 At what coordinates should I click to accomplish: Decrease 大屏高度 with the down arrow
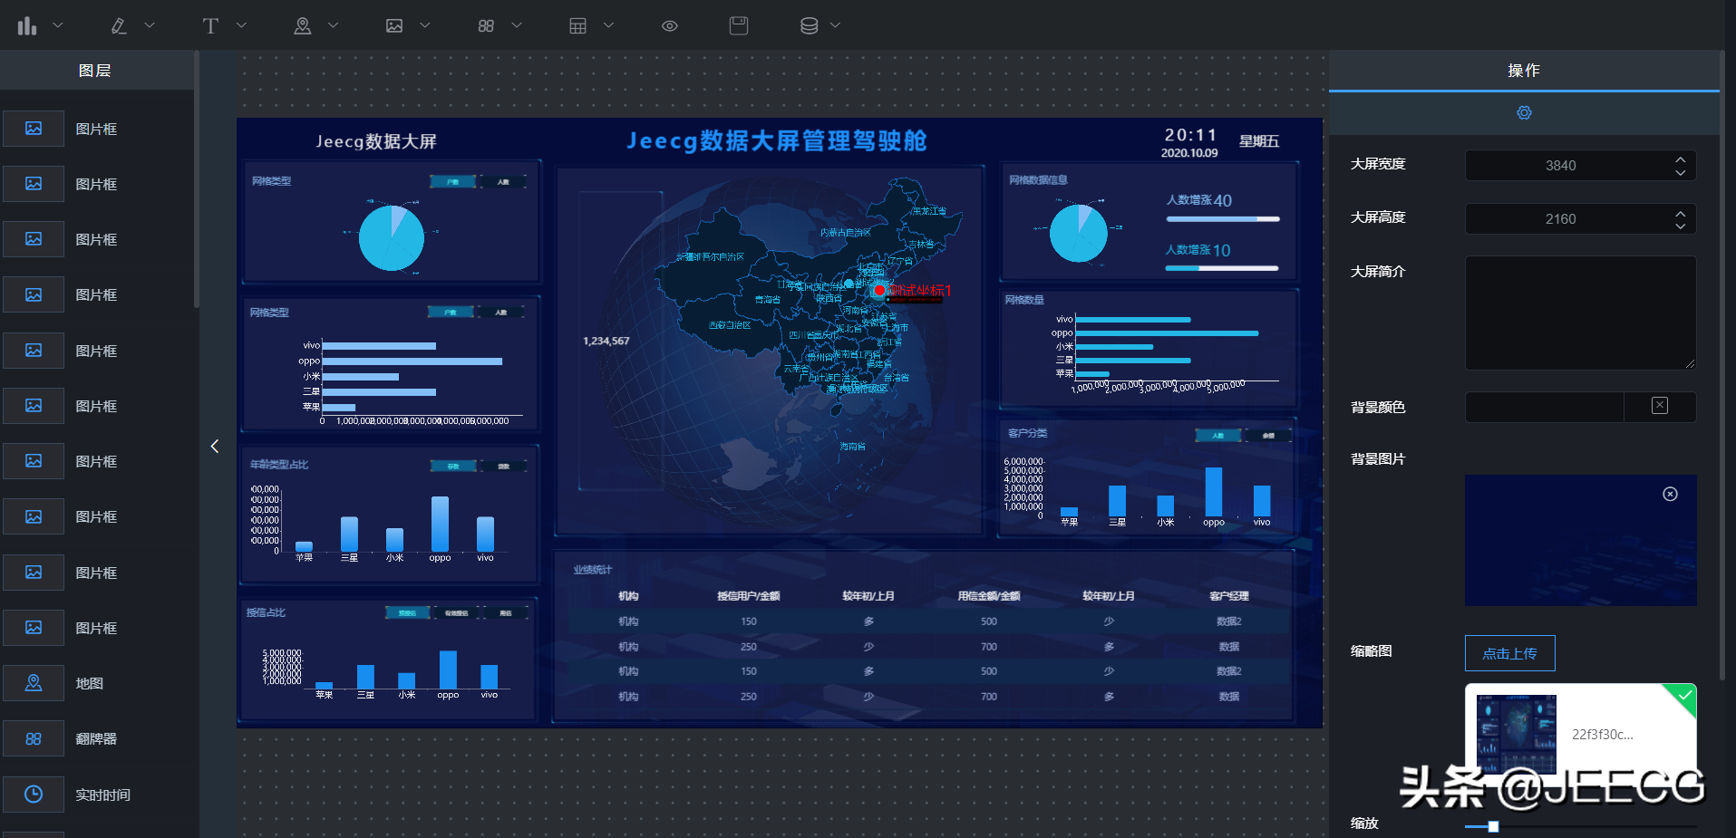1680,226
